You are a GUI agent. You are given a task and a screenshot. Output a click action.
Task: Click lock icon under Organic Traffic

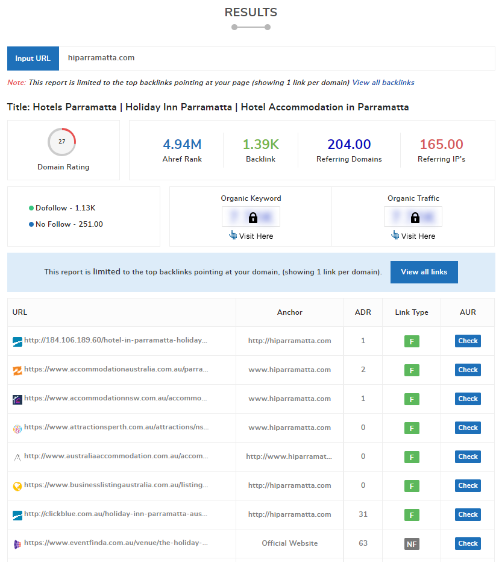pyautogui.click(x=415, y=217)
